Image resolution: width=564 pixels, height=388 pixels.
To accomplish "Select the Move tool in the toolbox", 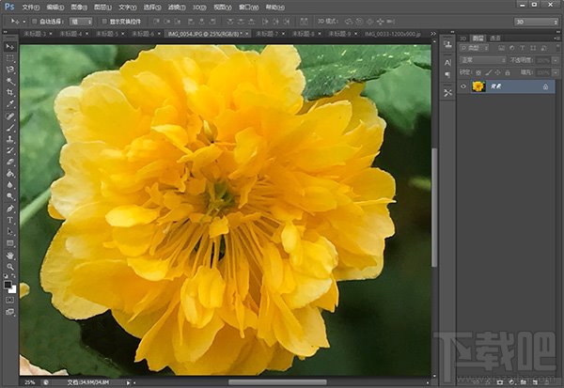I will pos(9,45).
